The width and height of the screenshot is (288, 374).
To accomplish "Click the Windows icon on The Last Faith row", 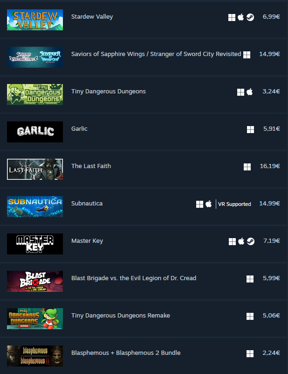I will point(247,167).
